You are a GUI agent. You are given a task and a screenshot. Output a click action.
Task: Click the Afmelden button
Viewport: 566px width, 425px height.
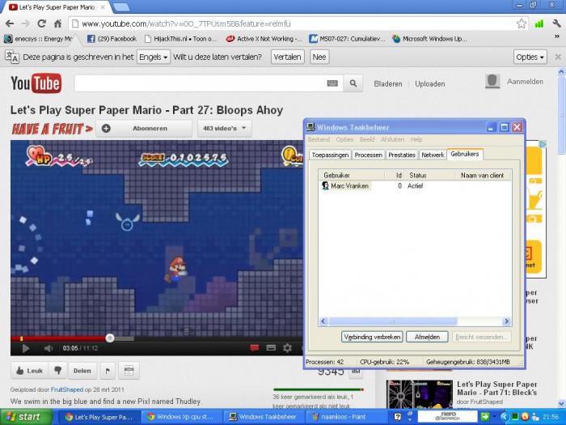[427, 337]
